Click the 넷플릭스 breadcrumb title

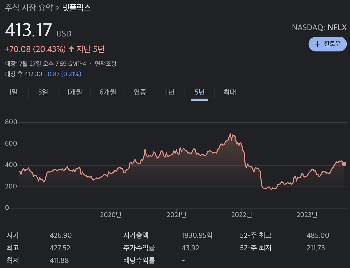(77, 7)
